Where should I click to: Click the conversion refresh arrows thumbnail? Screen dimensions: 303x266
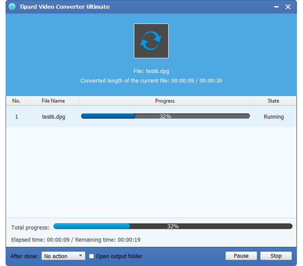tap(151, 41)
